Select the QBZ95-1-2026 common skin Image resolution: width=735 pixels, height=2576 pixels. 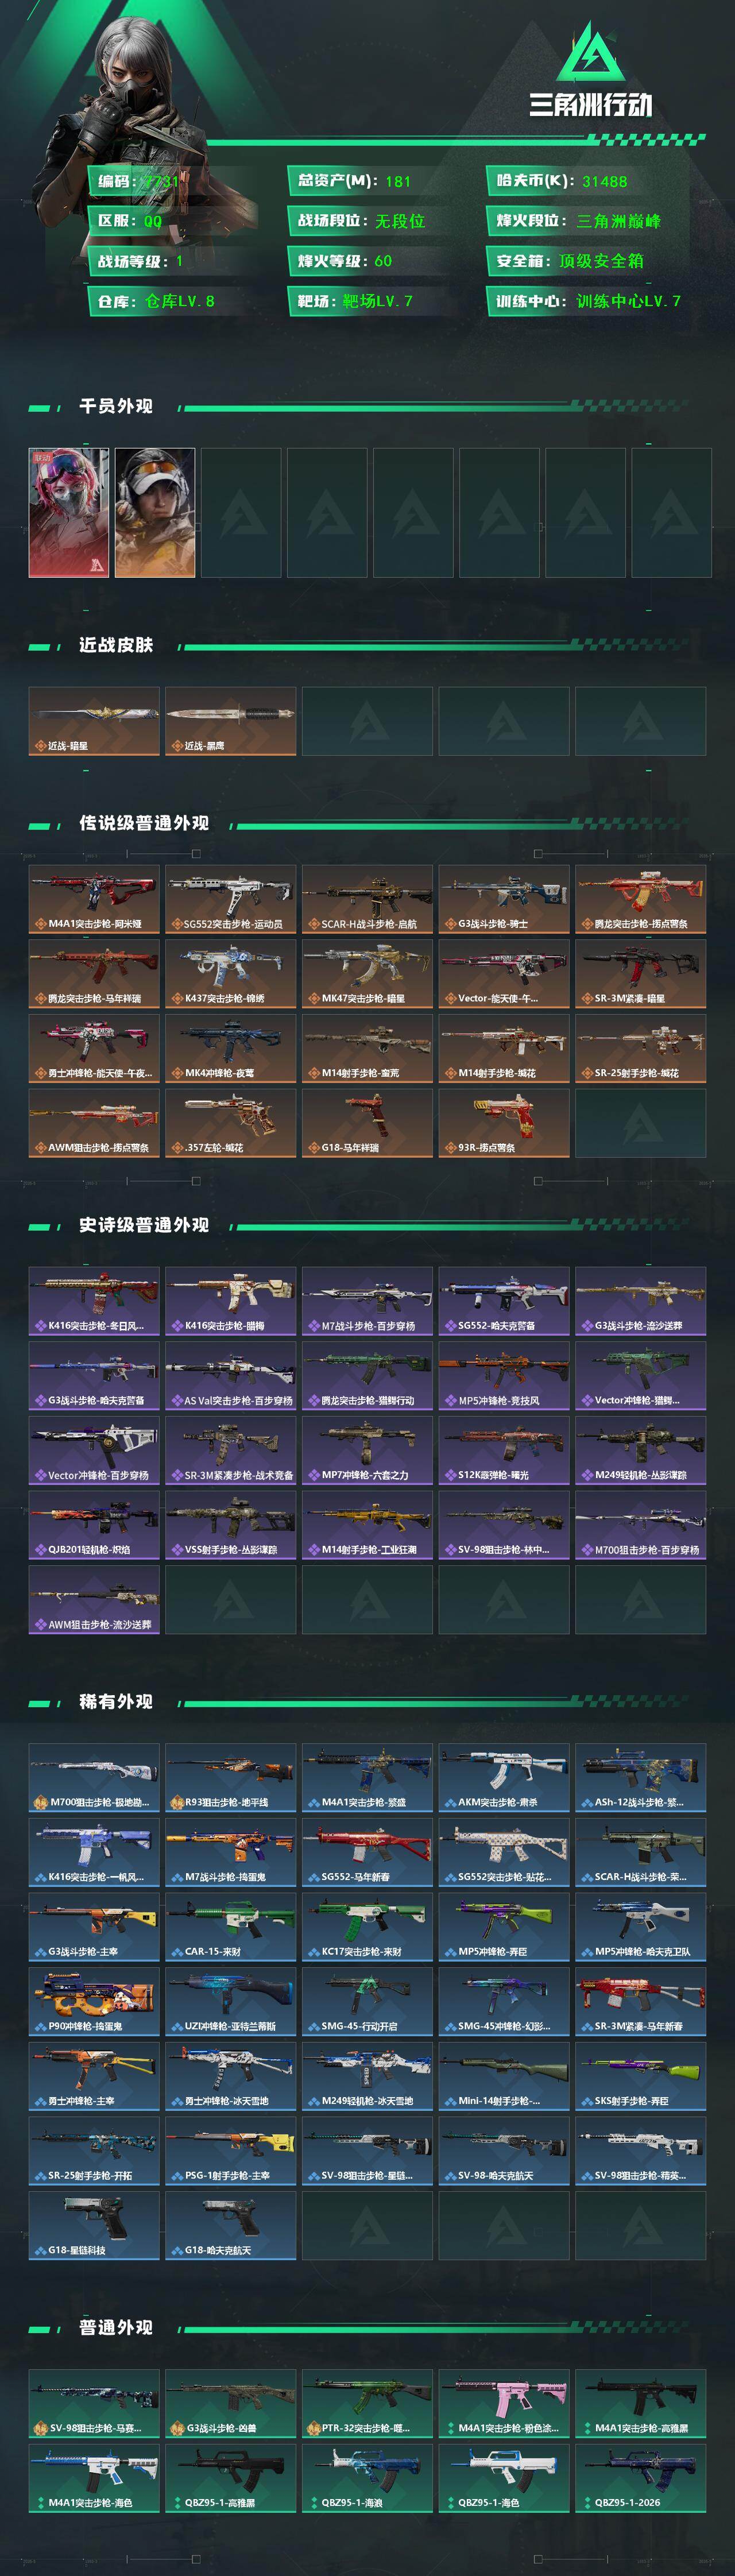(641, 2478)
